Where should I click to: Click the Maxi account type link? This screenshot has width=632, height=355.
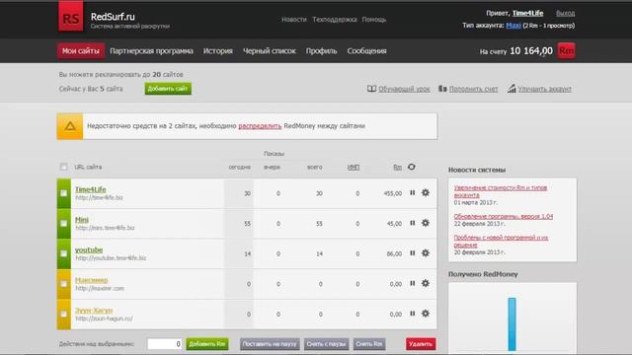click(x=513, y=26)
